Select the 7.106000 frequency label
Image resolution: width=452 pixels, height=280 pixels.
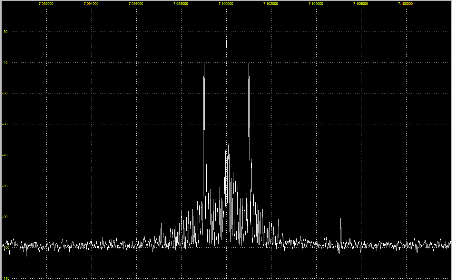click(360, 4)
